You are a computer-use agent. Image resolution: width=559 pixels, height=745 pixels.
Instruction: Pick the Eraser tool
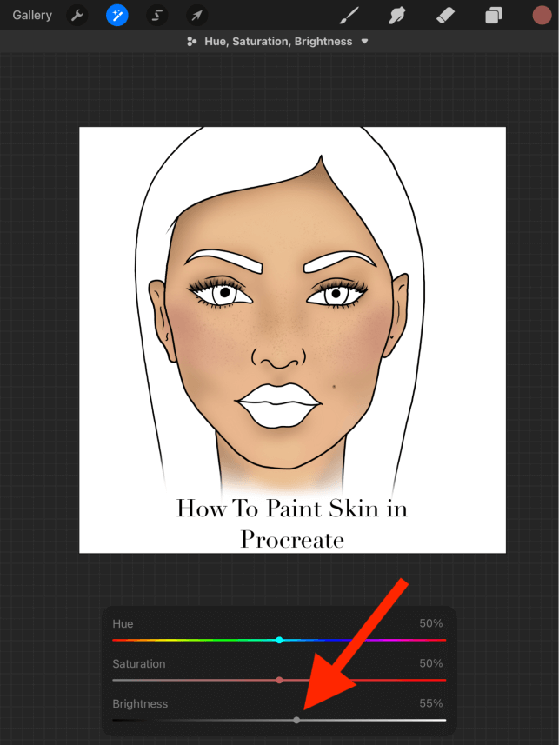(x=444, y=15)
